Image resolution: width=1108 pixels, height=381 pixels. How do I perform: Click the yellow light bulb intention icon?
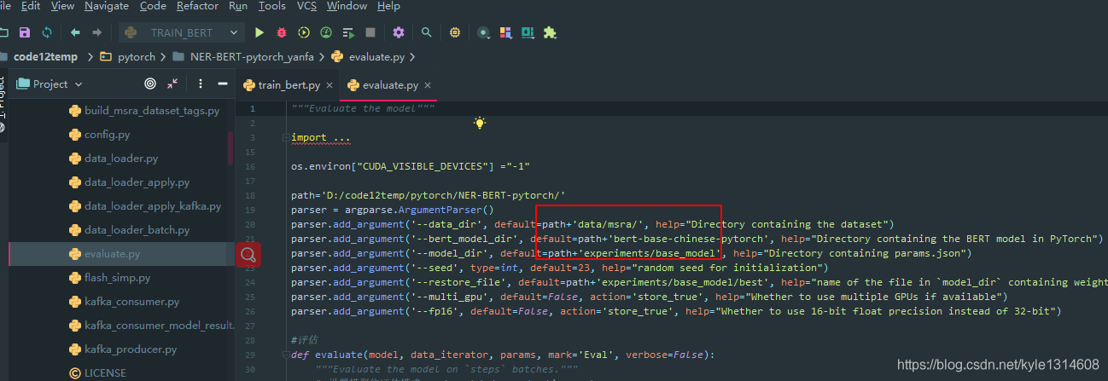(x=480, y=123)
